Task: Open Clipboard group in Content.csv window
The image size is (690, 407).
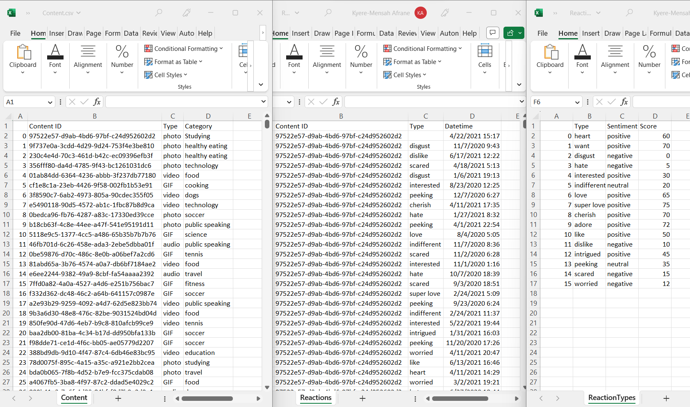Action: point(23,59)
